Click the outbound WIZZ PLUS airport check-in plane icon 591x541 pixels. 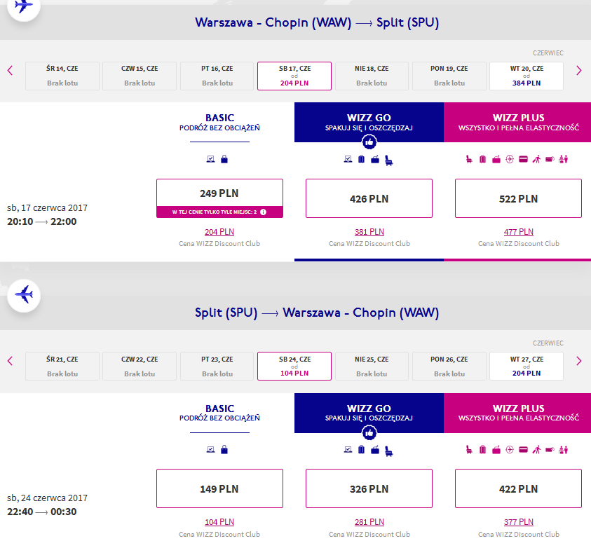(x=510, y=159)
